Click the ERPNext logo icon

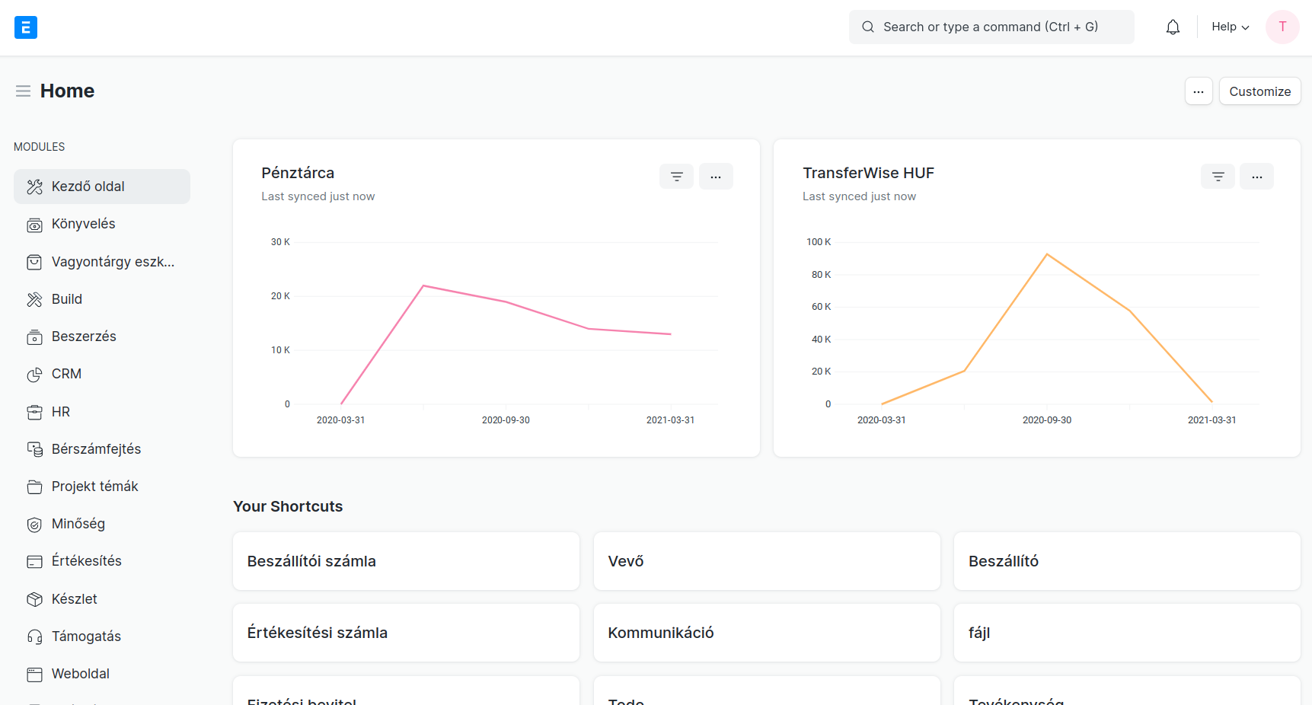26,27
